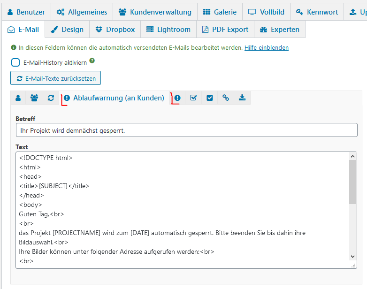
Task: Open the outlined checkmark email tab icon
Action: click(193, 98)
